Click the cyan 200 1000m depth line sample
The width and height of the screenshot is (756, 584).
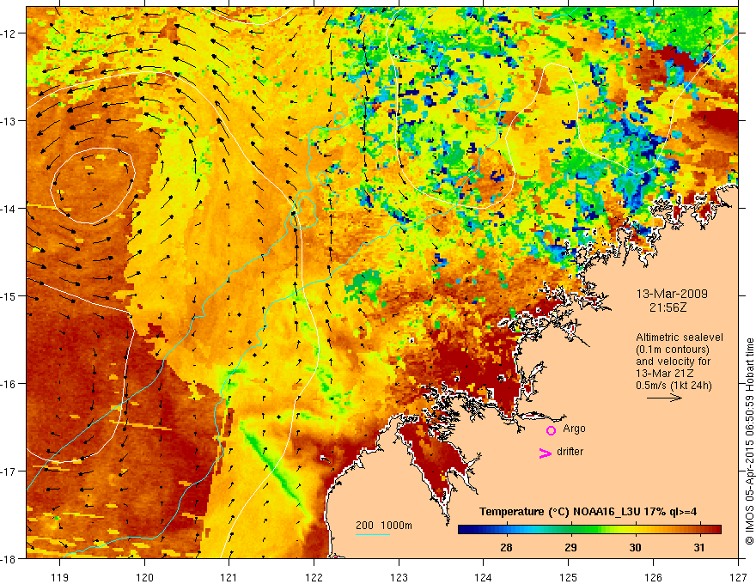click(373, 534)
